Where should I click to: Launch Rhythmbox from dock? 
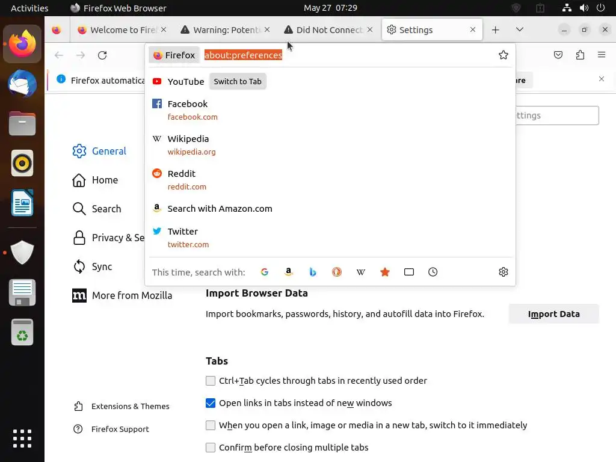coord(22,163)
